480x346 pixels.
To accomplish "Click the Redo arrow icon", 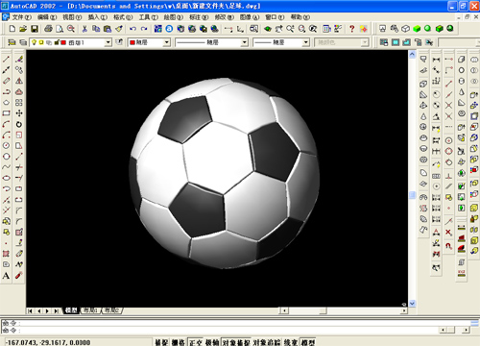I will (144, 29).
